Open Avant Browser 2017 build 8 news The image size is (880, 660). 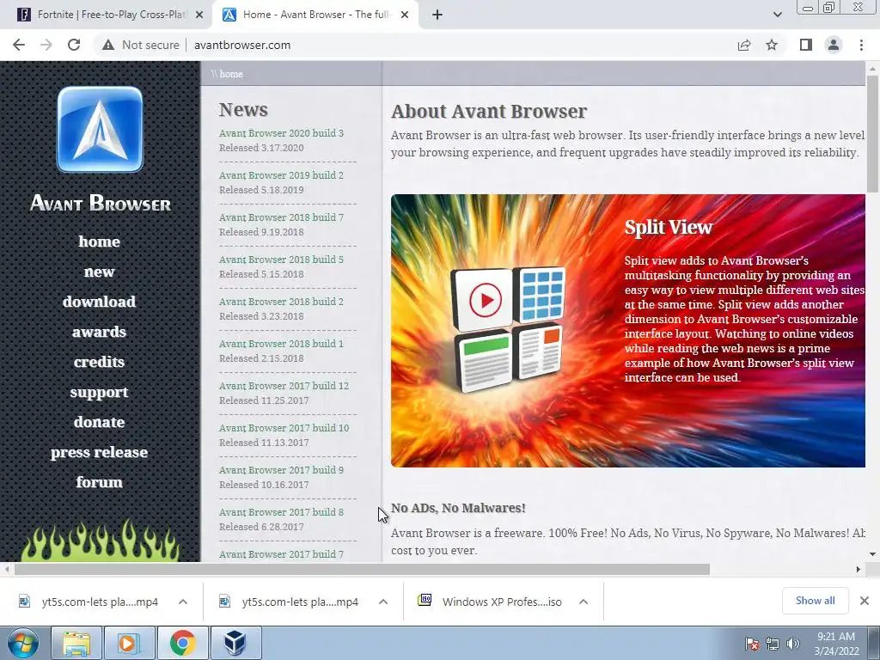pyautogui.click(x=281, y=512)
